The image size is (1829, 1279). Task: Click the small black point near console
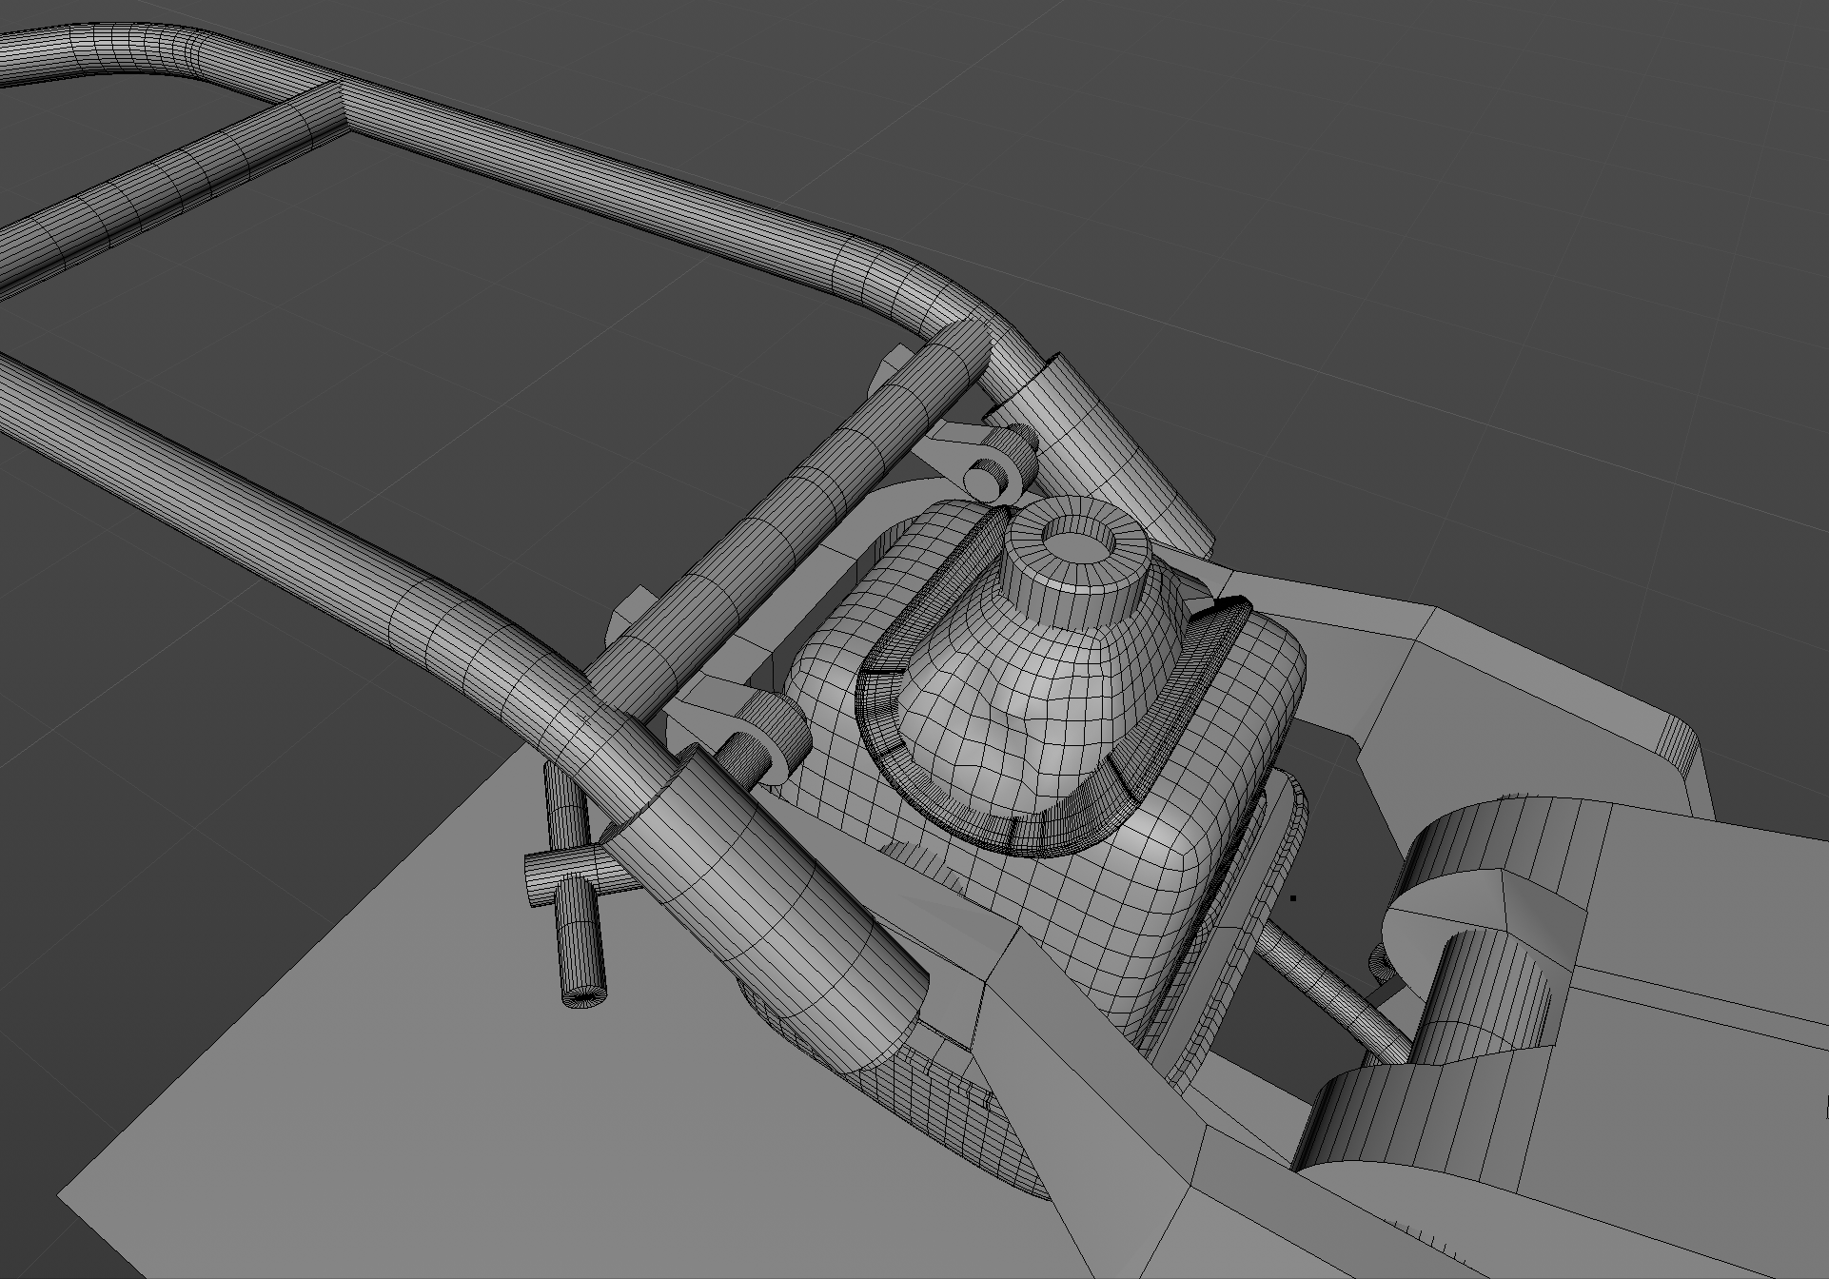(x=1293, y=897)
